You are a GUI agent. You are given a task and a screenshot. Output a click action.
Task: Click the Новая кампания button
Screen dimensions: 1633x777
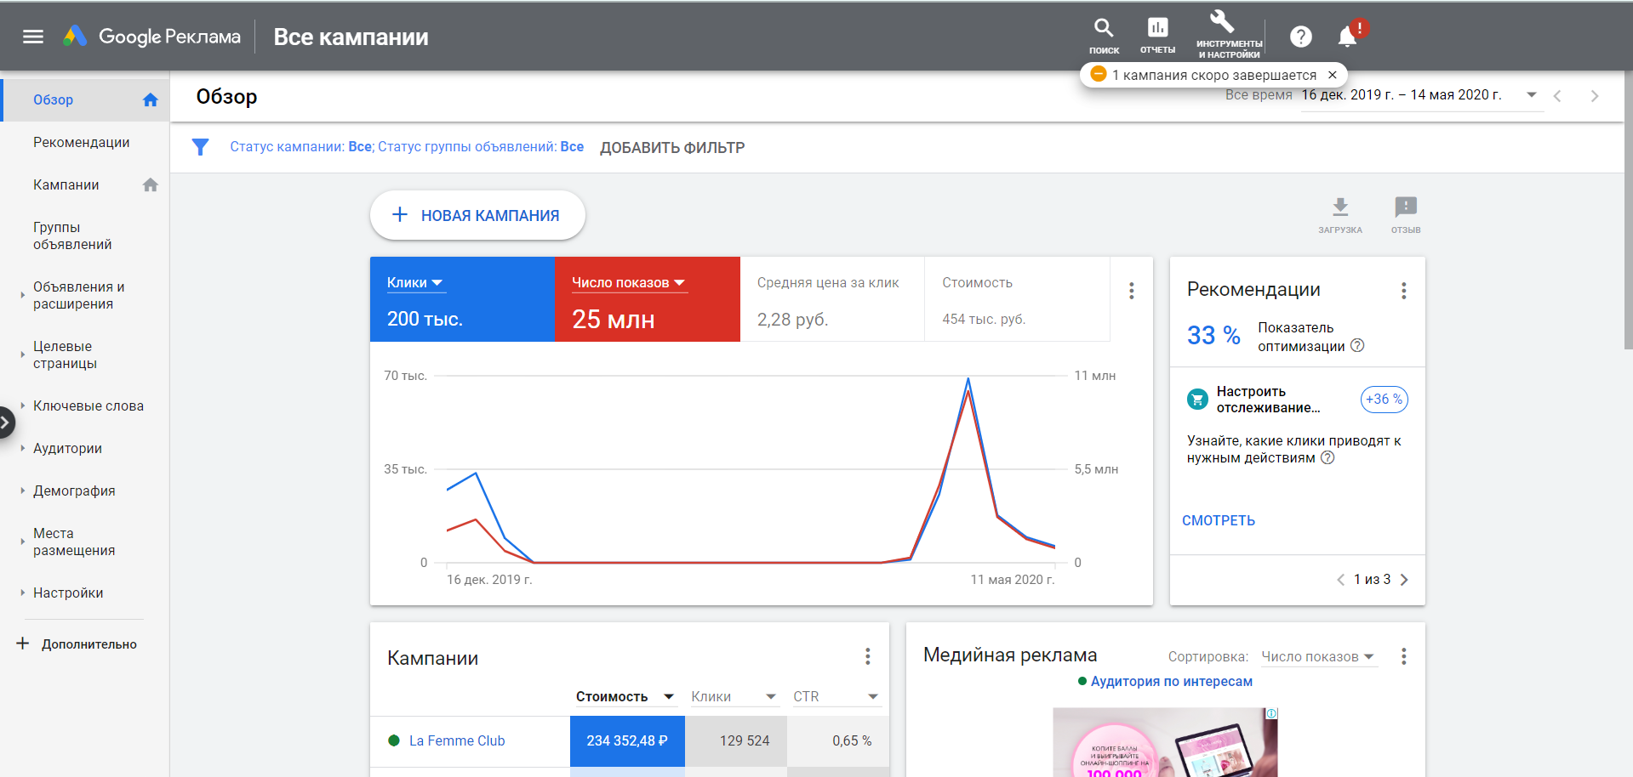(477, 215)
